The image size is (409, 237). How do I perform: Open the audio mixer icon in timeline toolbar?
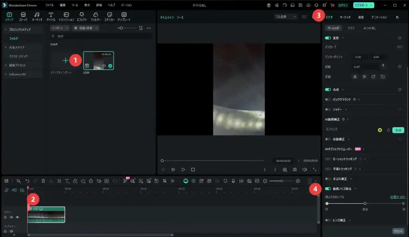[242, 182]
